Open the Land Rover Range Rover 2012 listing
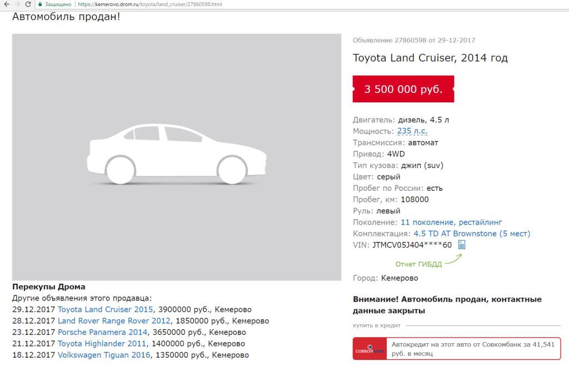Screen dimensions: 569x366 pyautogui.click(x=114, y=320)
